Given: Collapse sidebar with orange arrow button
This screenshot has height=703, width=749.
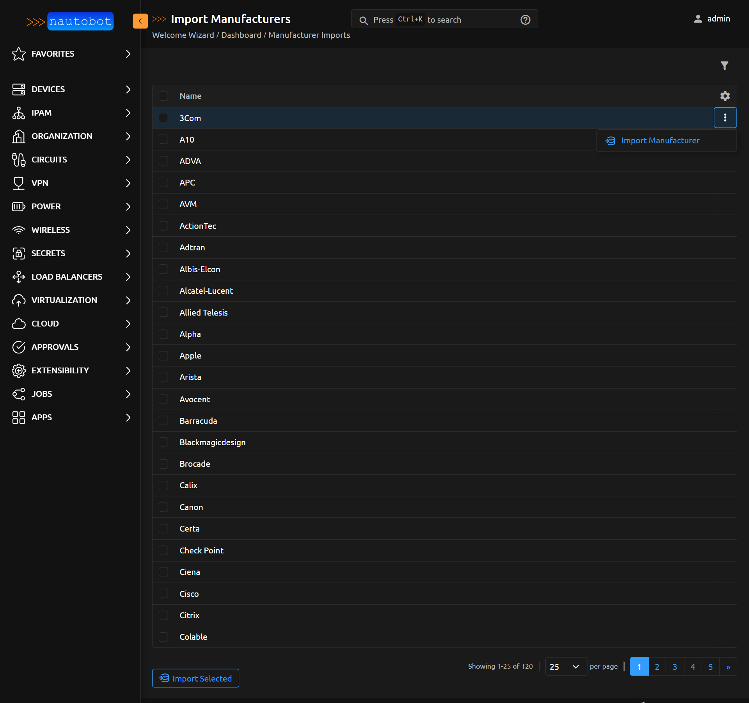Looking at the screenshot, I should (x=140, y=21).
